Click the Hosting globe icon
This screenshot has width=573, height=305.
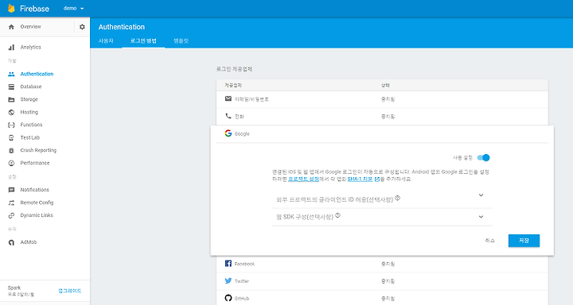(11, 112)
